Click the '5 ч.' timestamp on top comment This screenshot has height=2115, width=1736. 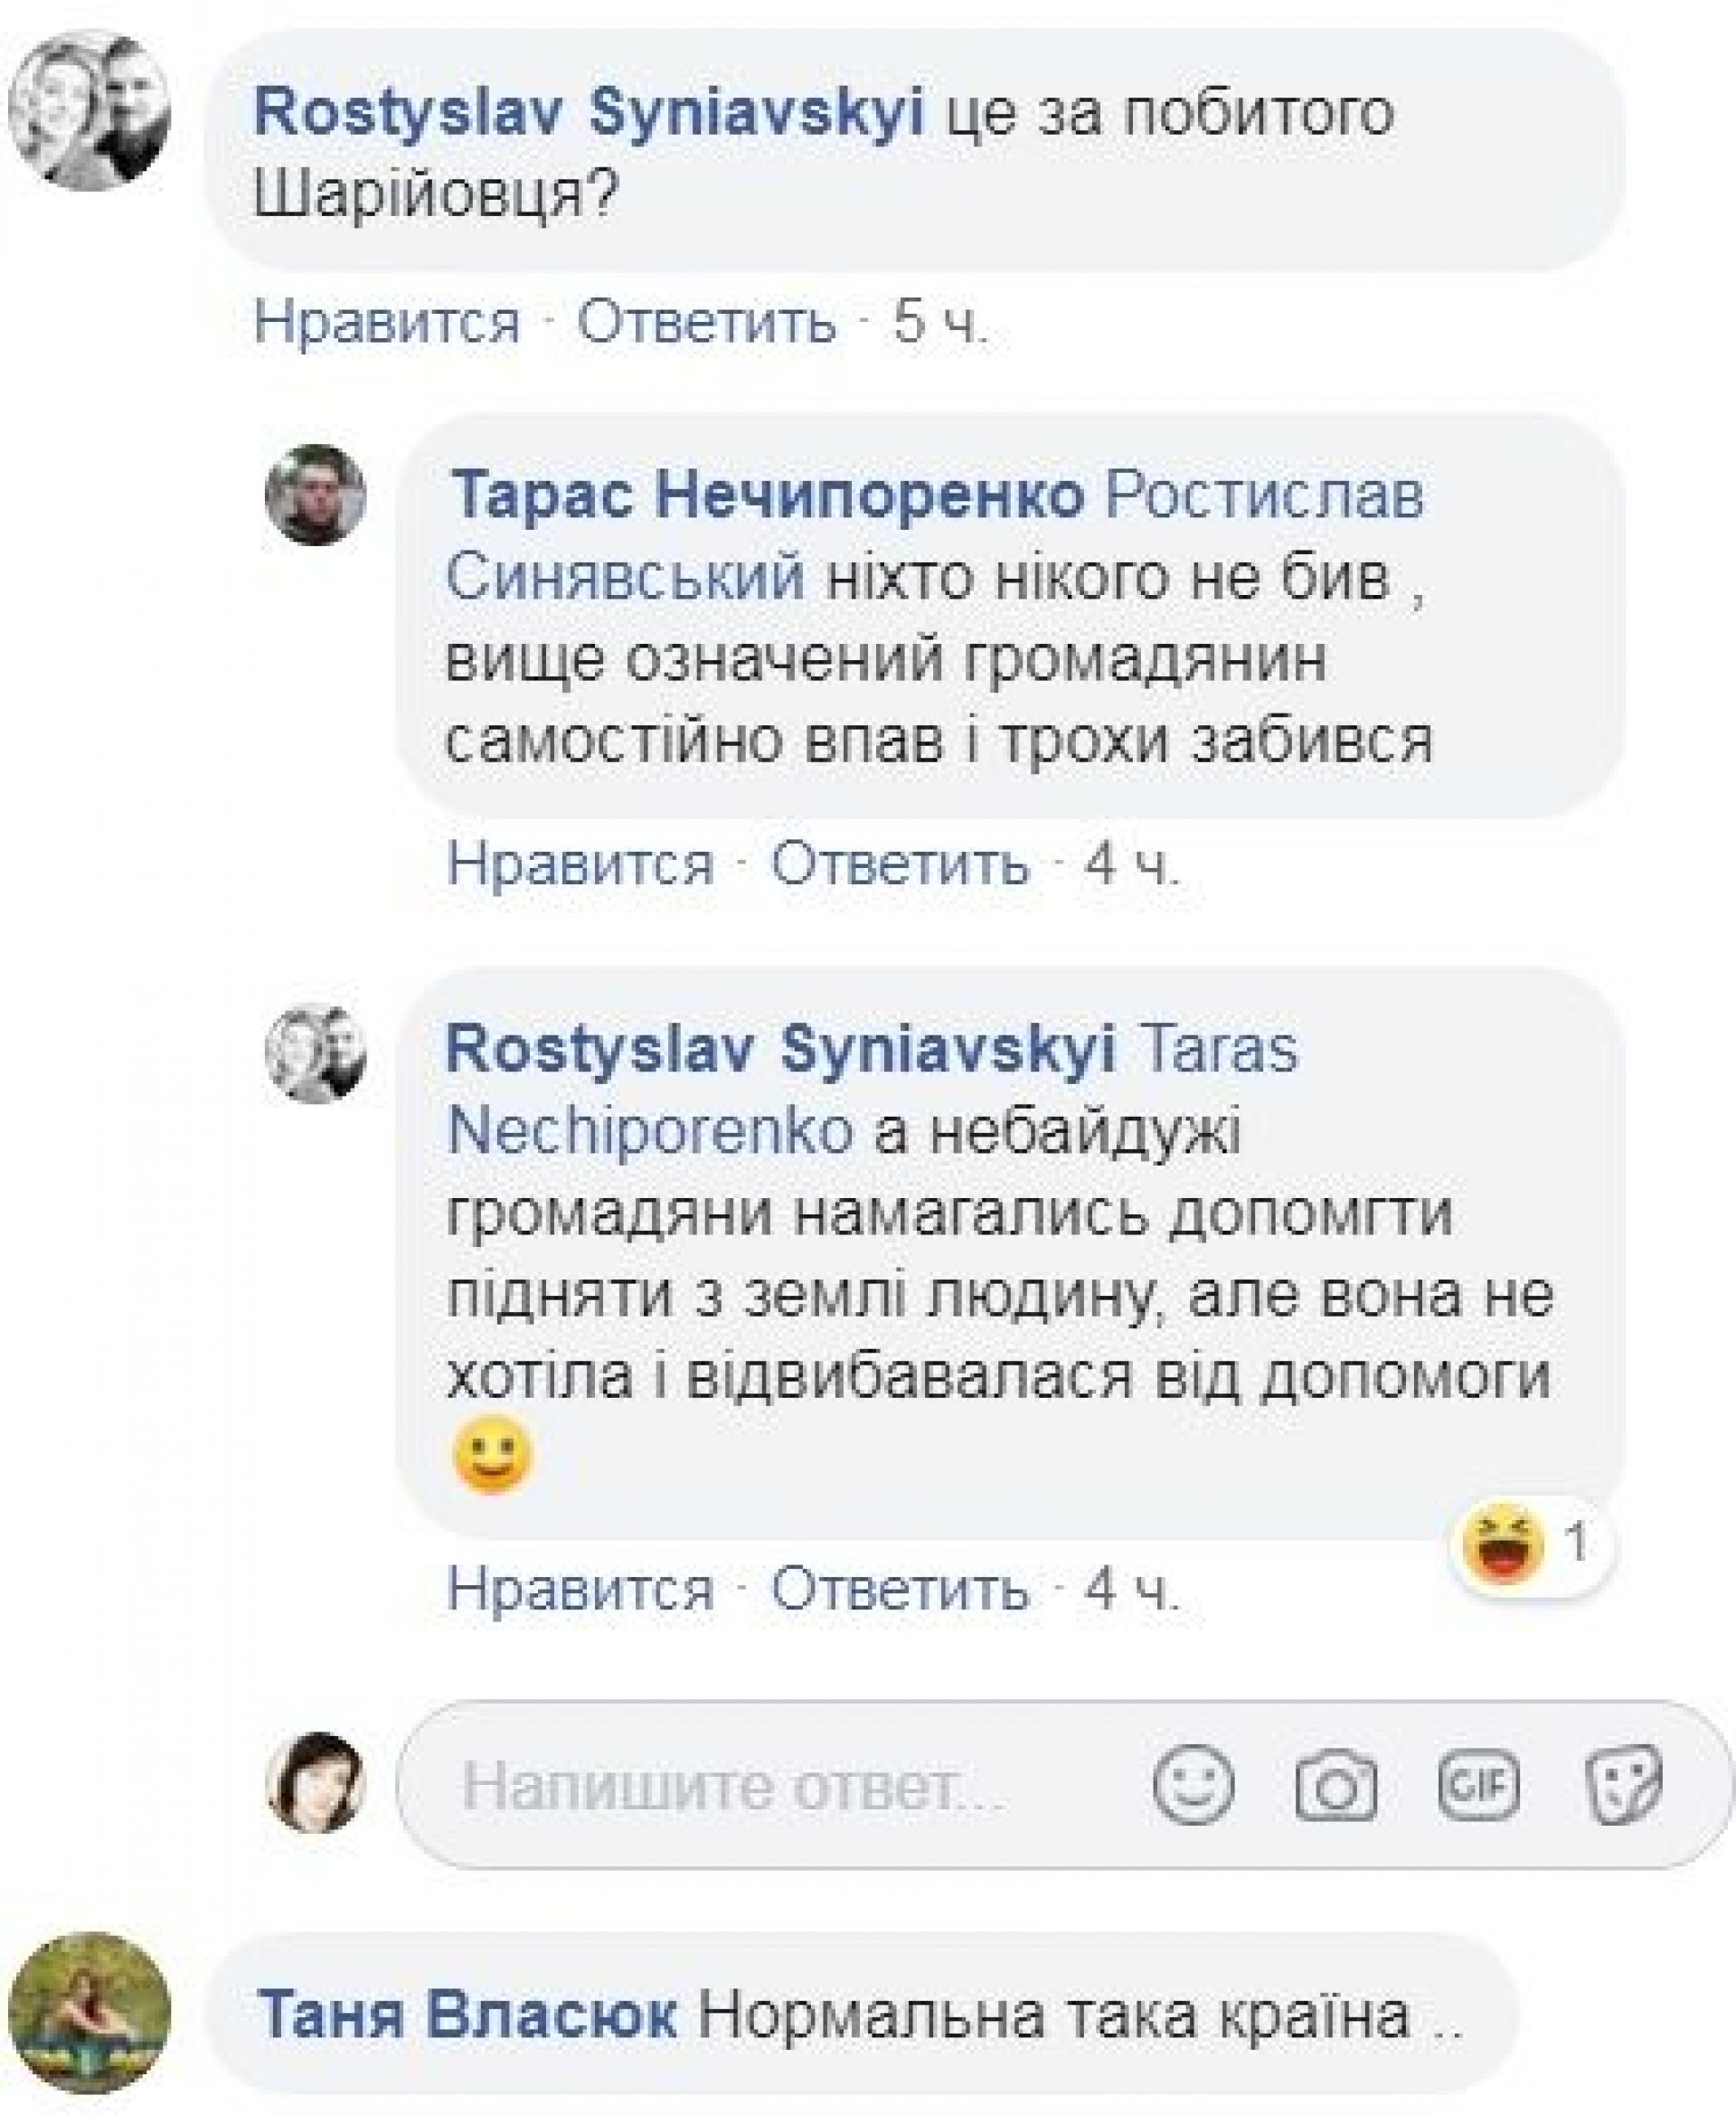click(x=939, y=322)
